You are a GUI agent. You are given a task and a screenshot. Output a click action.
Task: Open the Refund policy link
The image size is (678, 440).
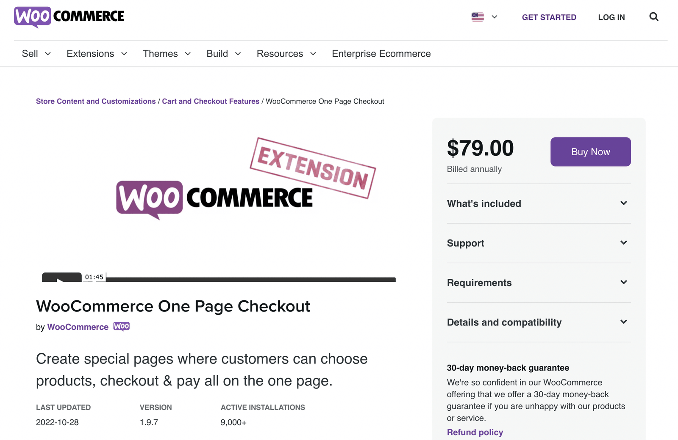tap(475, 432)
